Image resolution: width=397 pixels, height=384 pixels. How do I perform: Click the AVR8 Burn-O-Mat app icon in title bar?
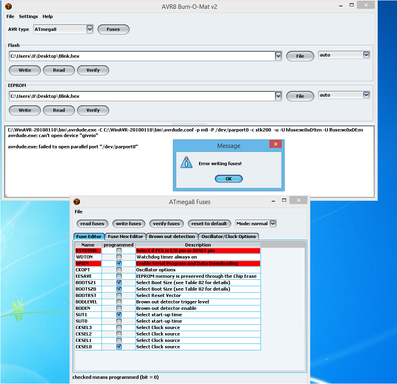[8, 6]
